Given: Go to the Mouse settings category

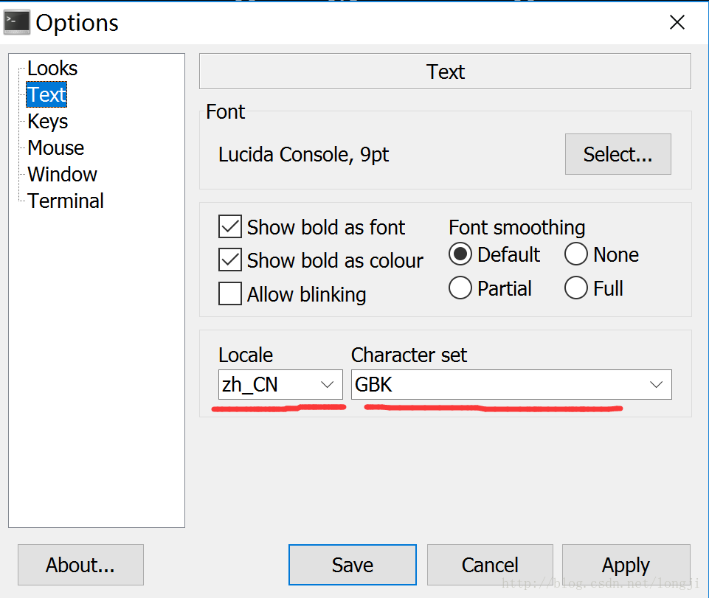Looking at the screenshot, I should click(x=55, y=147).
